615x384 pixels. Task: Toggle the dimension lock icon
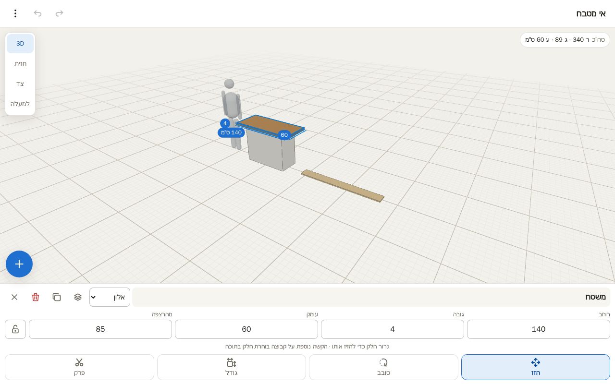pos(15,329)
